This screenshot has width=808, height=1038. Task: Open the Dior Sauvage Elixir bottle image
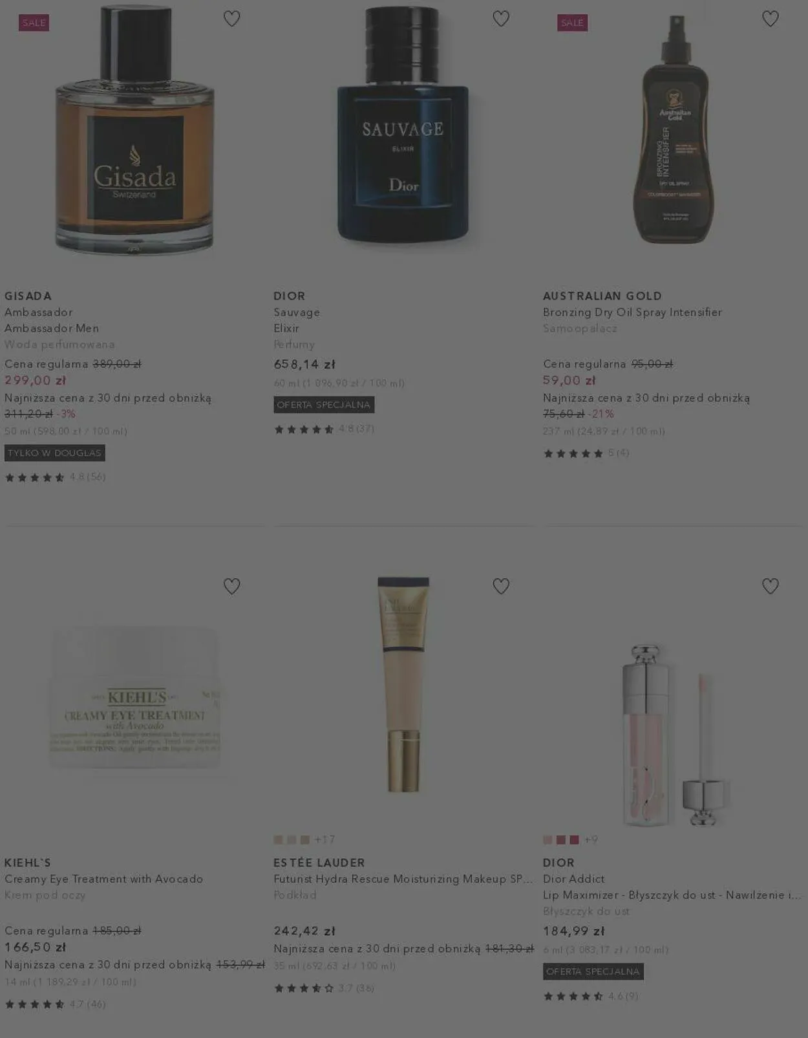[x=403, y=126]
